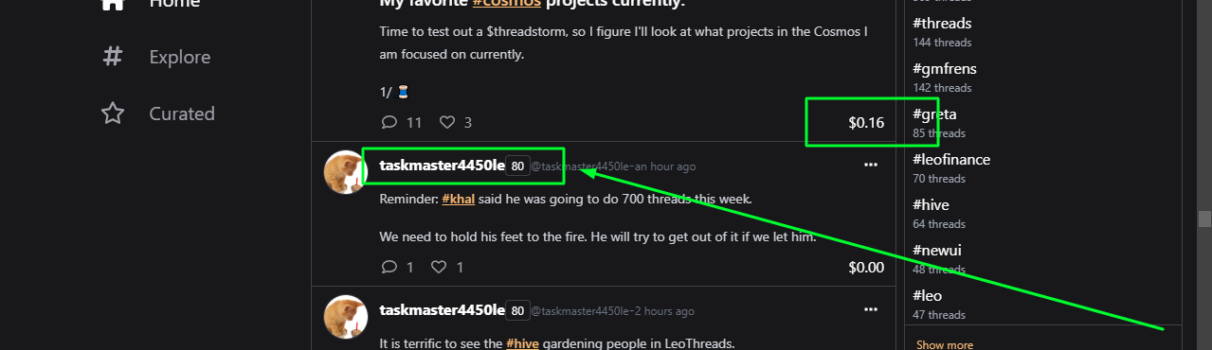Click the Explore hashtag icon
The width and height of the screenshot is (1212, 350).
pos(113,57)
